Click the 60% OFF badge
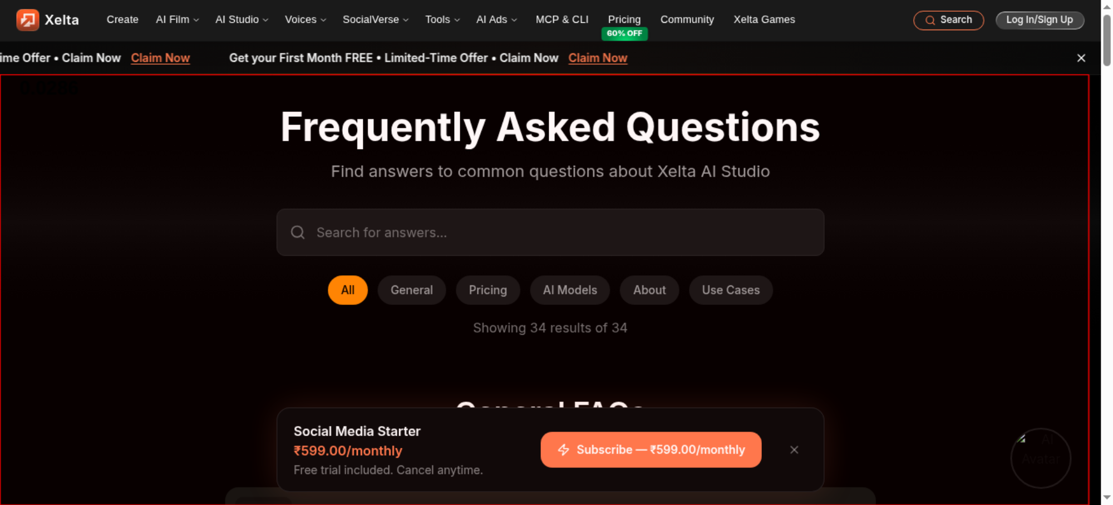The image size is (1113, 505). (x=624, y=33)
